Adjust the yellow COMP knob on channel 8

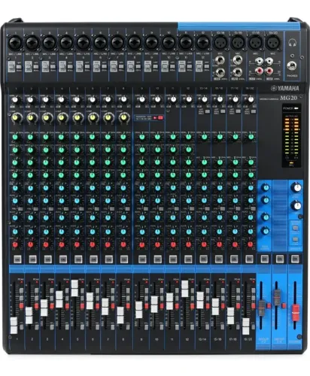[x=123, y=117]
